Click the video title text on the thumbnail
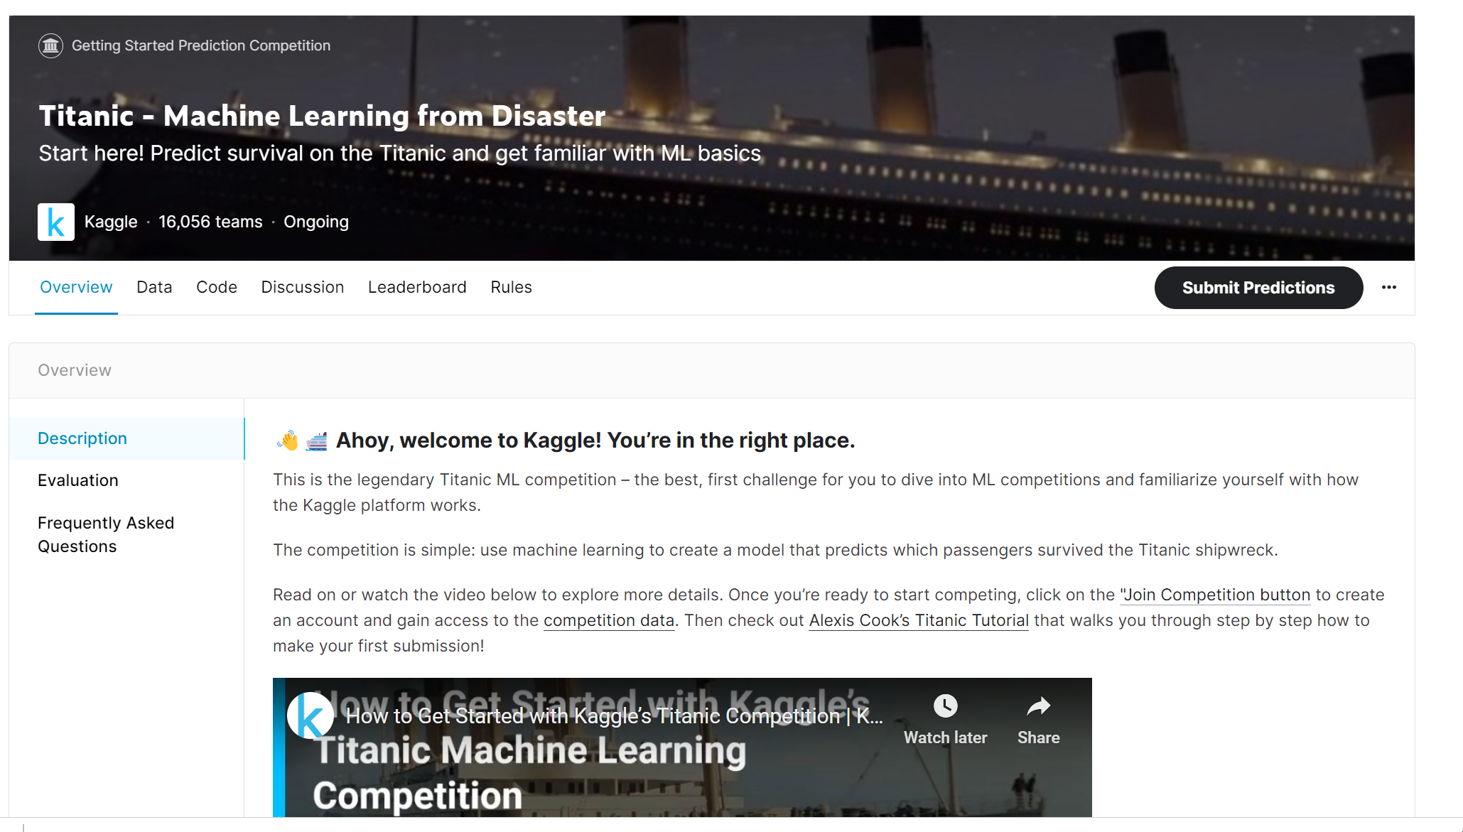 pyautogui.click(x=614, y=716)
